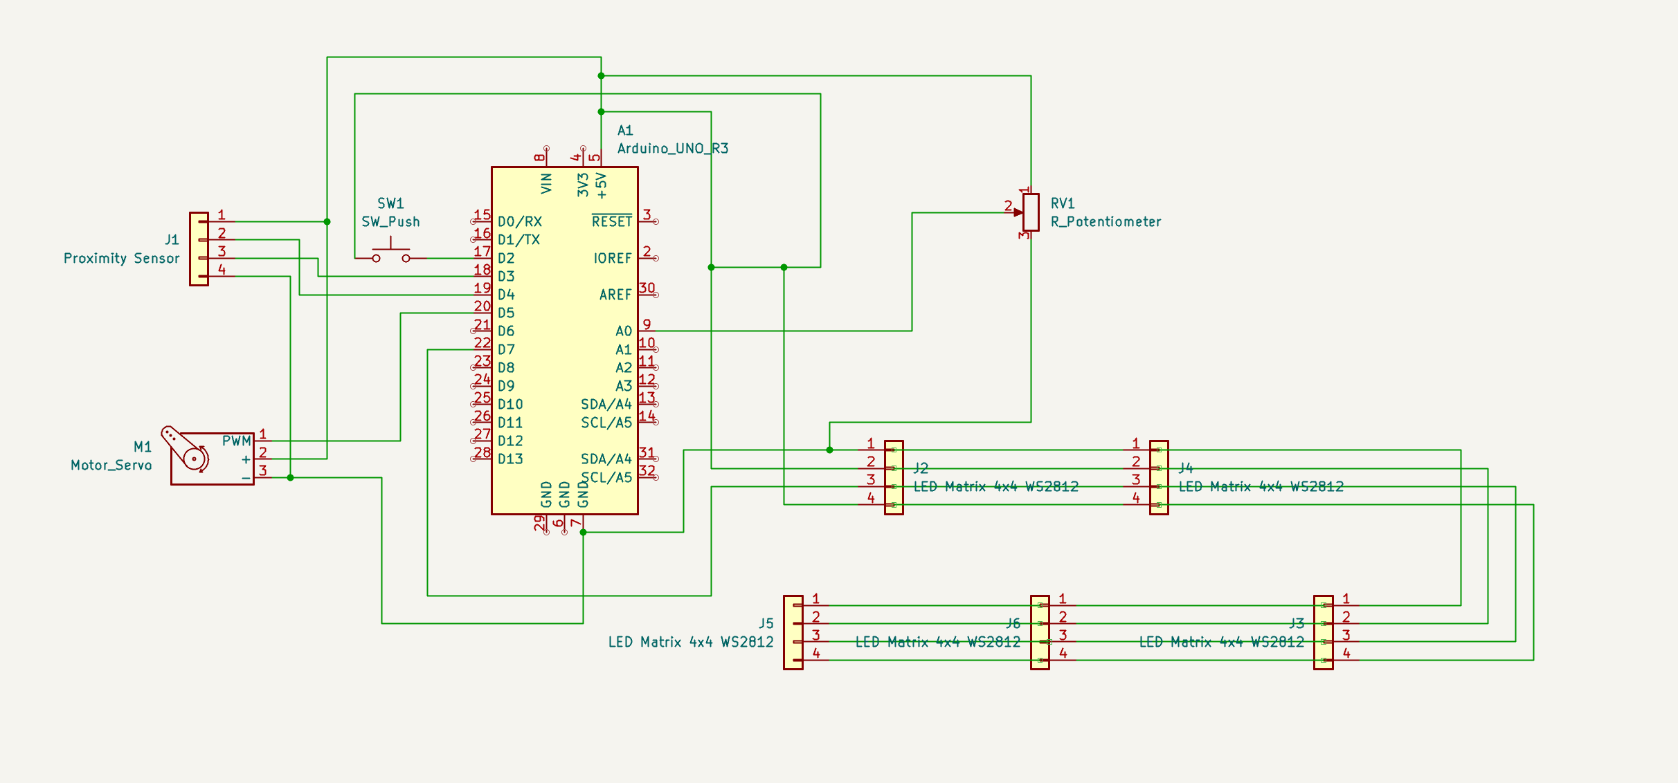
Task: Click the RV1 potentiometer symbol
Action: [x=1031, y=212]
